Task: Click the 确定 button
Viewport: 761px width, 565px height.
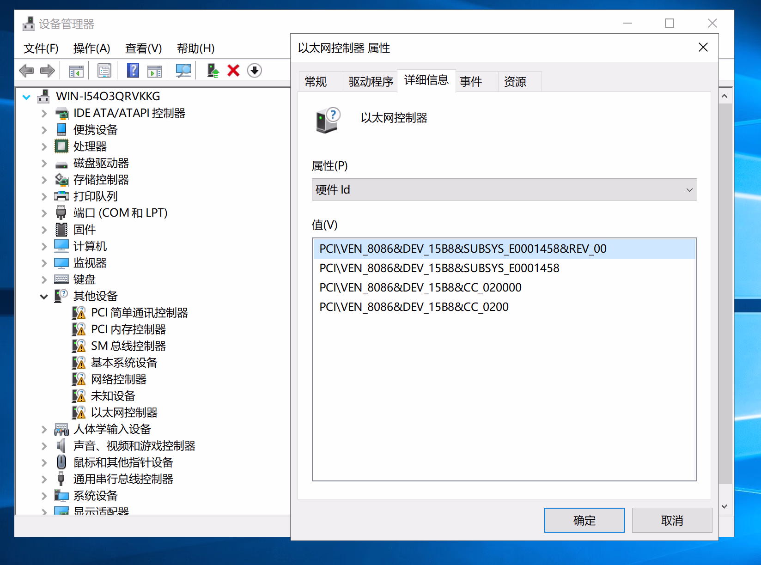Action: click(x=584, y=520)
